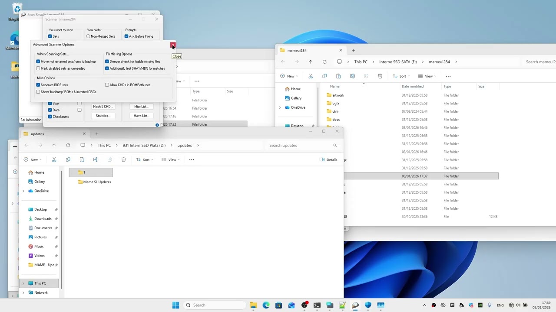Toggle Additionally test SHA1/MD5 for matches
The height and width of the screenshot is (312, 556).
coord(107,68)
